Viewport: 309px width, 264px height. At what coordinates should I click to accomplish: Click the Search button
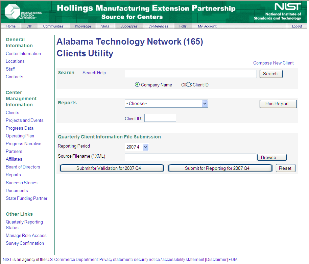coord(271,74)
